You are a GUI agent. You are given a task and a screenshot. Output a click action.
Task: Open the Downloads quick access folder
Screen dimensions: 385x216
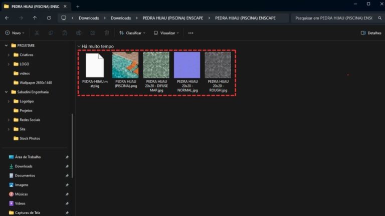point(23,166)
